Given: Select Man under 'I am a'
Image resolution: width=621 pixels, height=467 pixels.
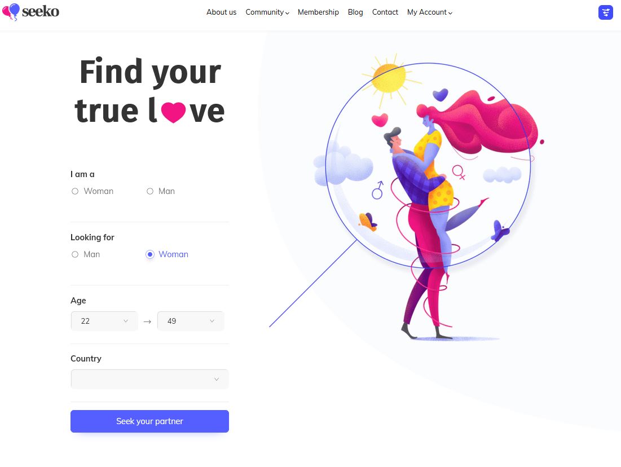Looking at the screenshot, I should click(160, 191).
